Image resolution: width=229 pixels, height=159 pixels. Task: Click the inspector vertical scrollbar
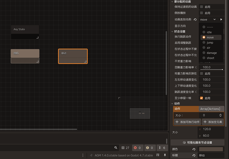(x=226, y=63)
